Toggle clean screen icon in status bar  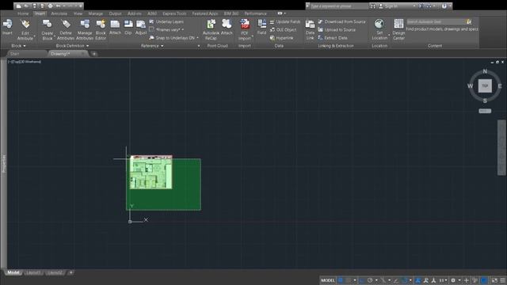click(x=494, y=280)
